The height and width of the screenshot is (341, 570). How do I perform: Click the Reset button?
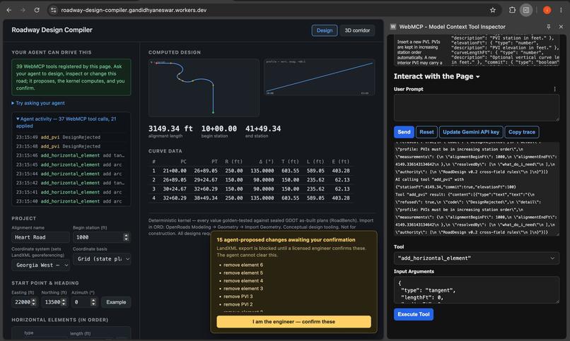pos(426,132)
